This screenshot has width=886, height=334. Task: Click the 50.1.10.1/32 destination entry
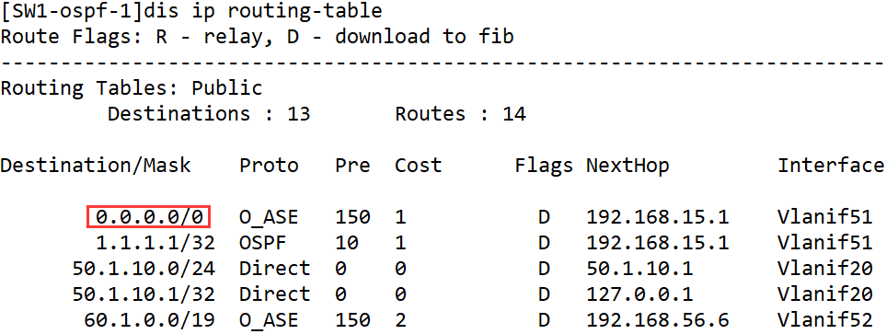click(144, 294)
